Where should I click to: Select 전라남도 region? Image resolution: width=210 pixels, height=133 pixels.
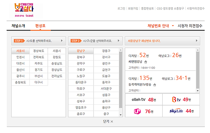coord(57,76)
